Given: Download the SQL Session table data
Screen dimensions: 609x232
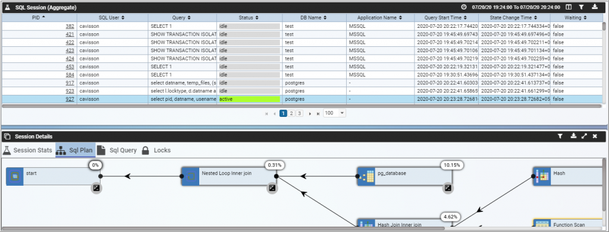Looking at the screenshot, I should click(595, 7).
